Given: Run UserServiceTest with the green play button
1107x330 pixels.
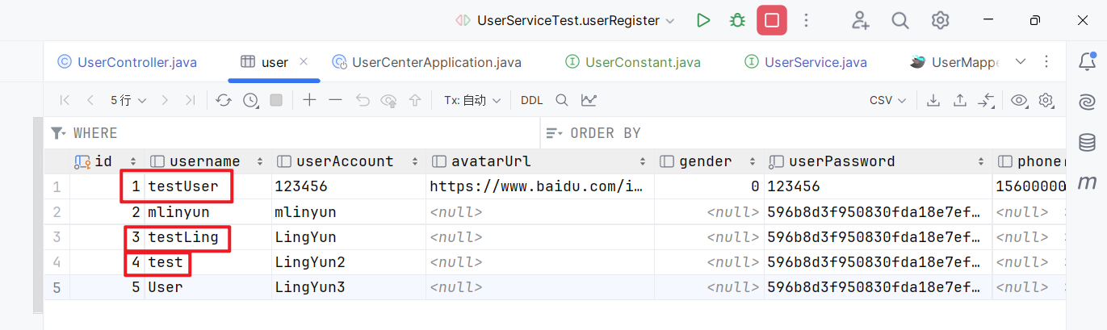Looking at the screenshot, I should [703, 20].
